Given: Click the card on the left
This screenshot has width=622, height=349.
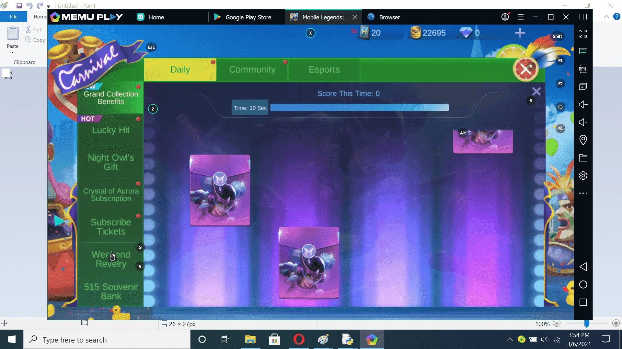Looking at the screenshot, I should [220, 190].
